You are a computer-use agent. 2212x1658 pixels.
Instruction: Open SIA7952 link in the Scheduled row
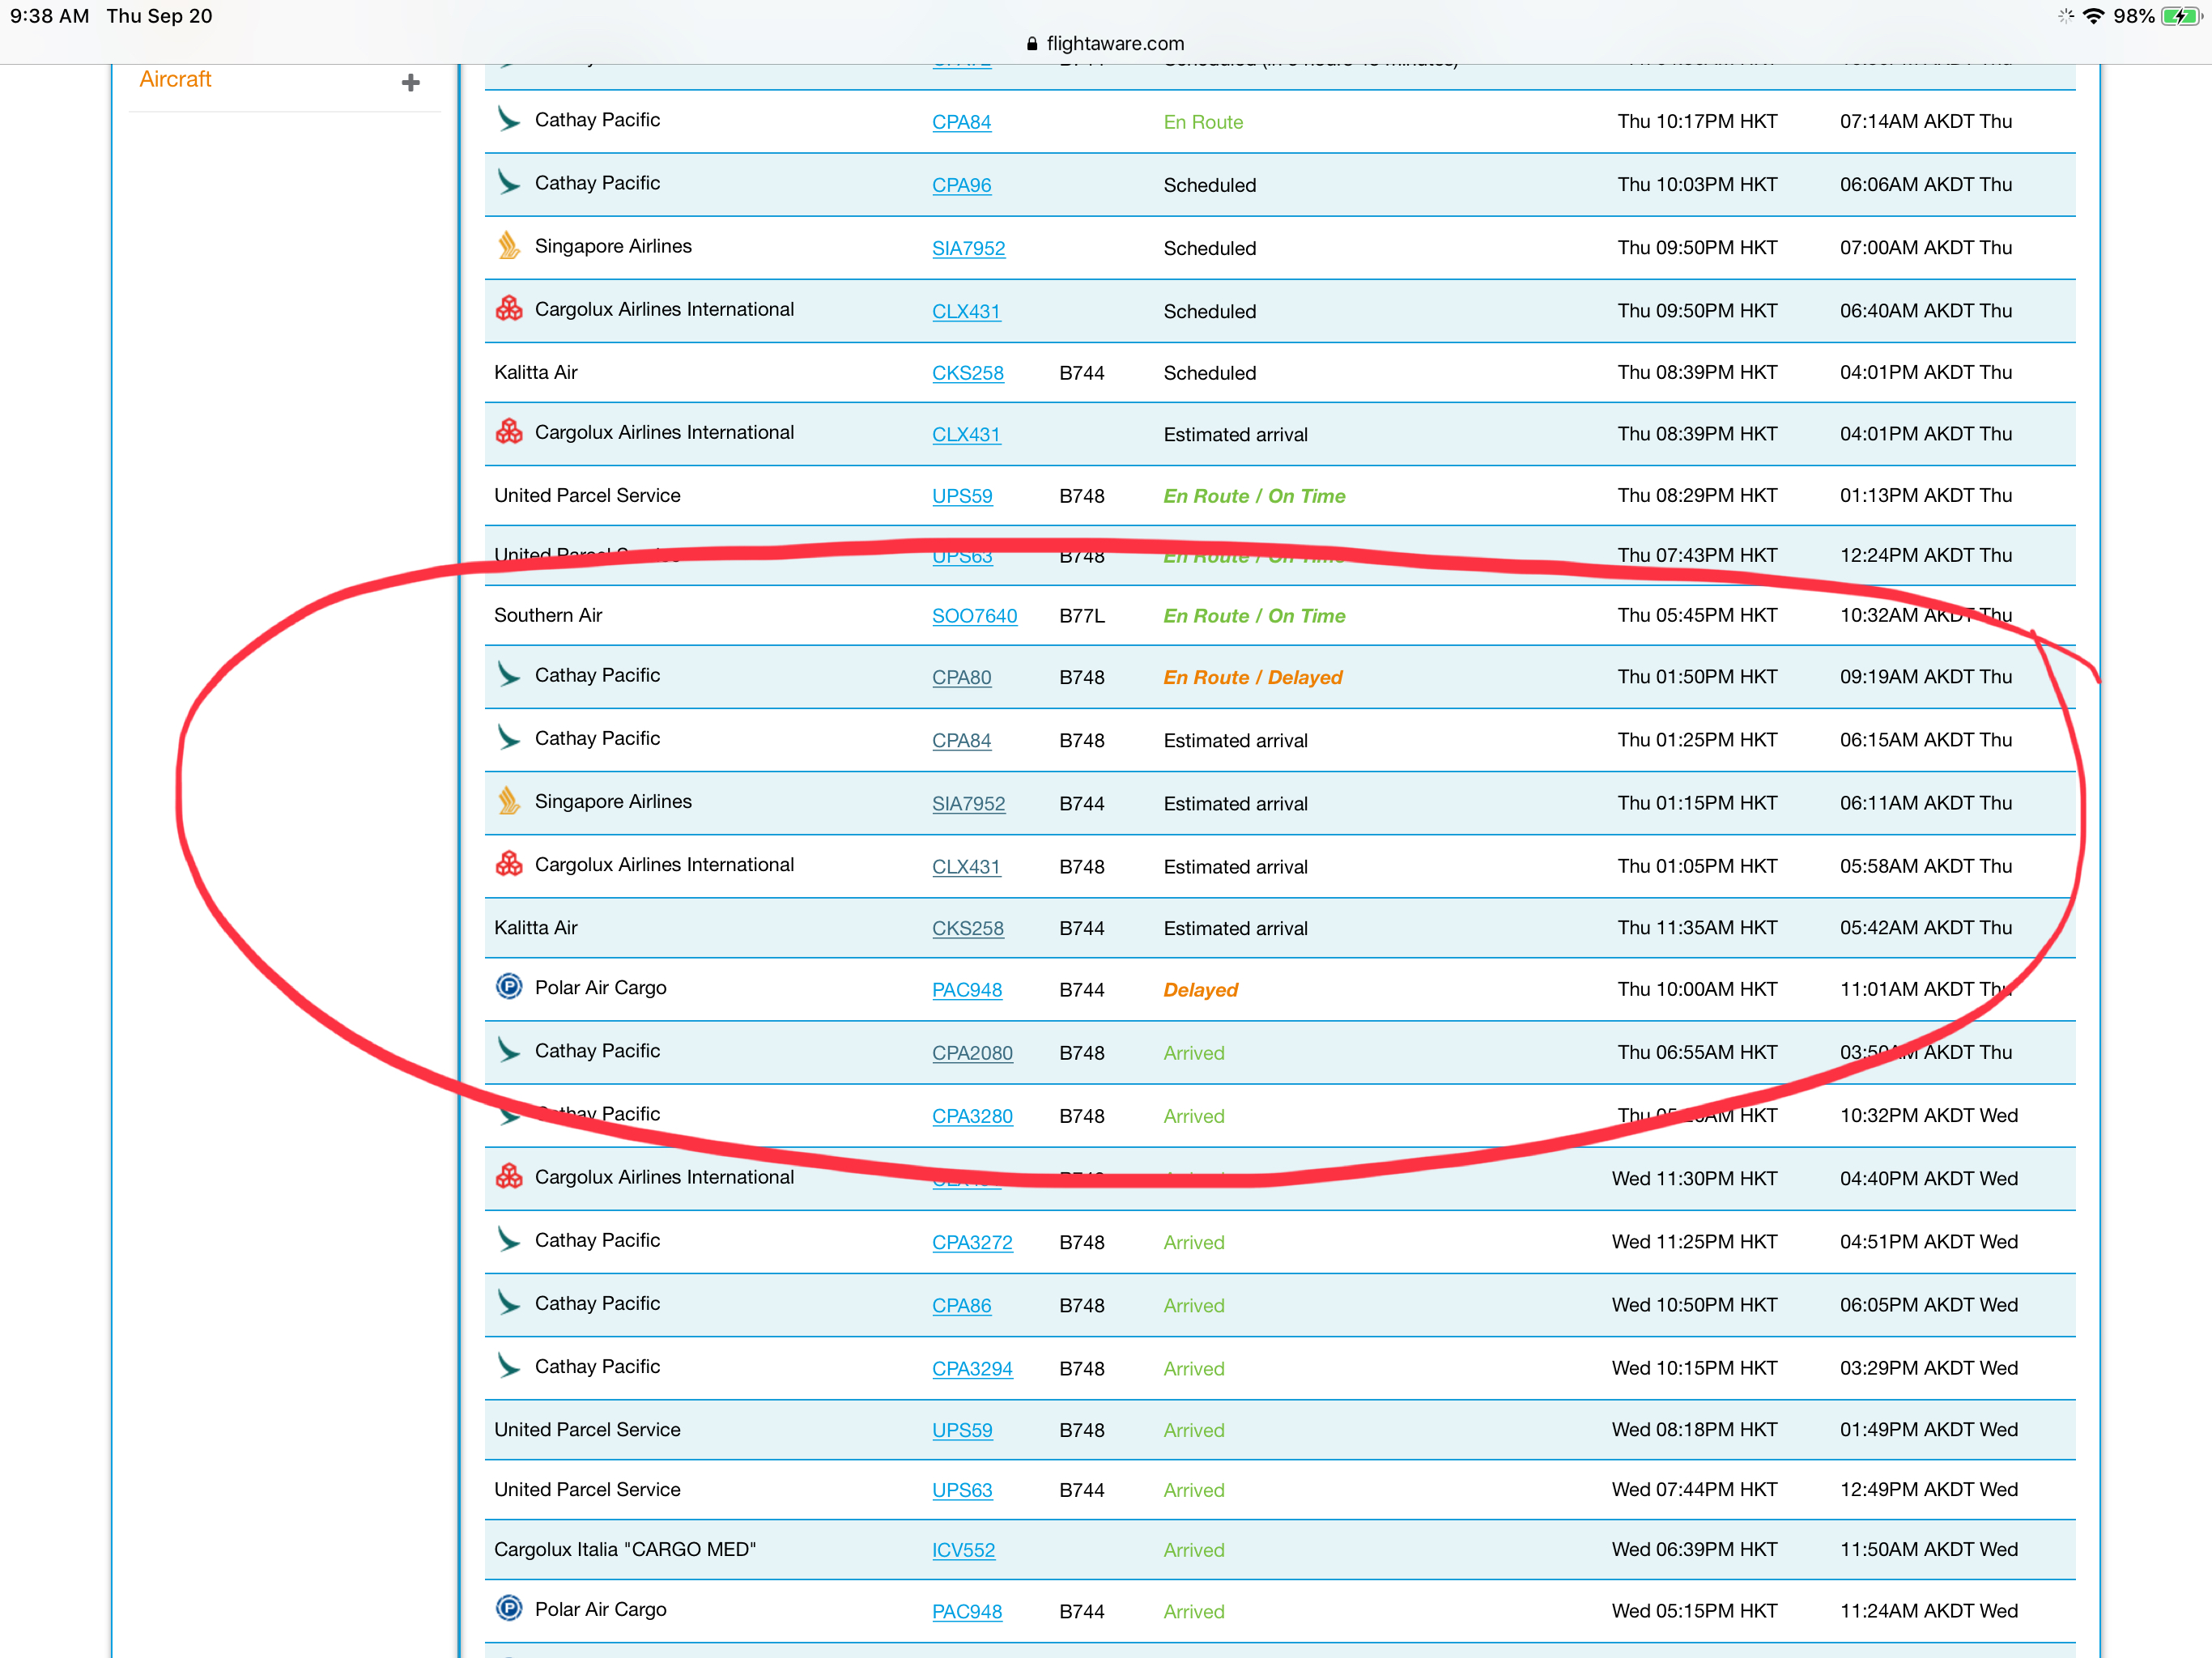(968, 248)
